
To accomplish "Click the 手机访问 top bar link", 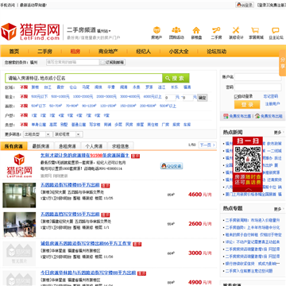I will [x=8, y=5].
